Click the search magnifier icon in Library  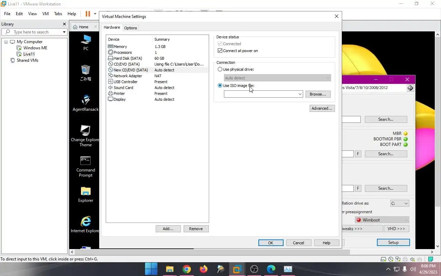click(x=7, y=32)
